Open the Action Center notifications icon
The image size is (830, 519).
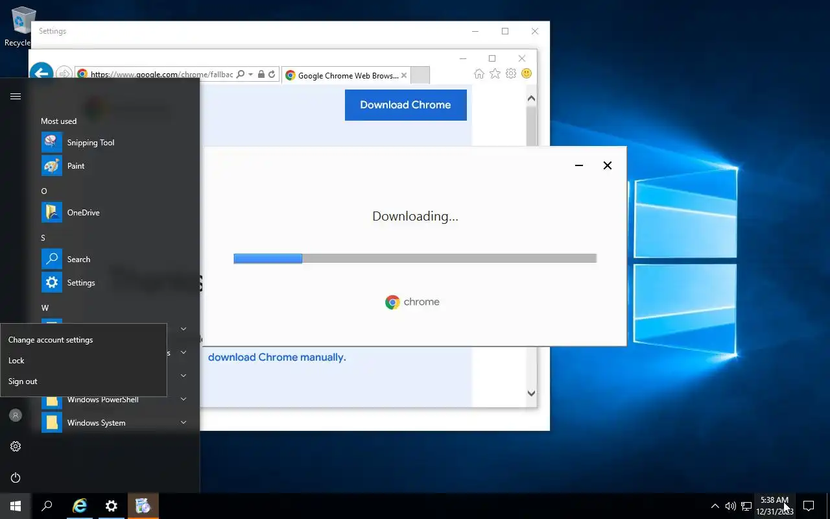[809, 506]
